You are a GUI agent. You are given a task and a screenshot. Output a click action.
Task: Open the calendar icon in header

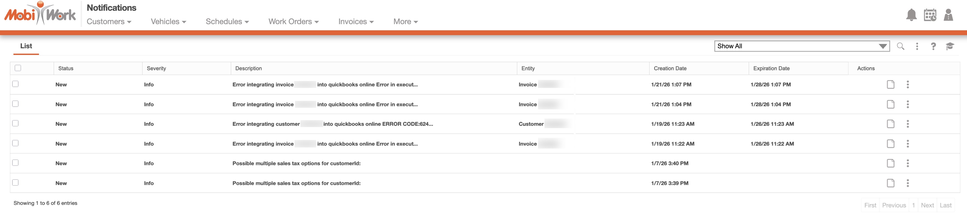point(930,15)
